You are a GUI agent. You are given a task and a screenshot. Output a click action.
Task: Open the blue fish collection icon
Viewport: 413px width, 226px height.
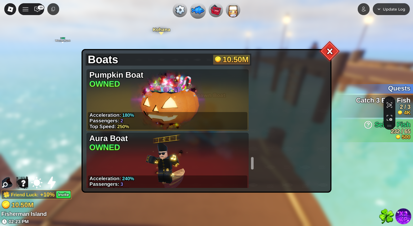tap(198, 11)
